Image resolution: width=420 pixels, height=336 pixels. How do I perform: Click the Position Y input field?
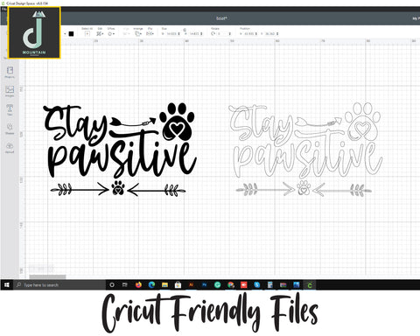click(x=270, y=34)
